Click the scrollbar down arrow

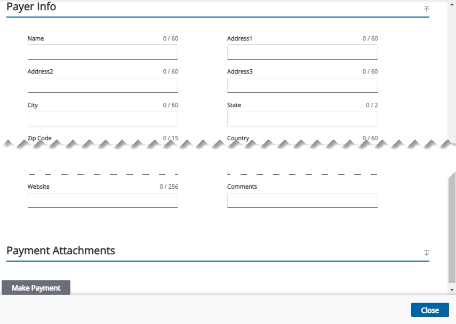click(452, 289)
